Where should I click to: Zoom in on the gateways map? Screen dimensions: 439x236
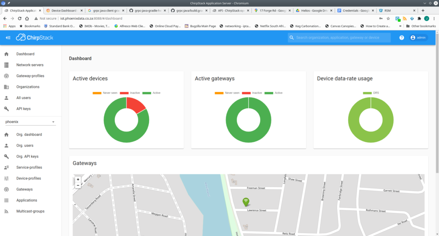click(78, 179)
